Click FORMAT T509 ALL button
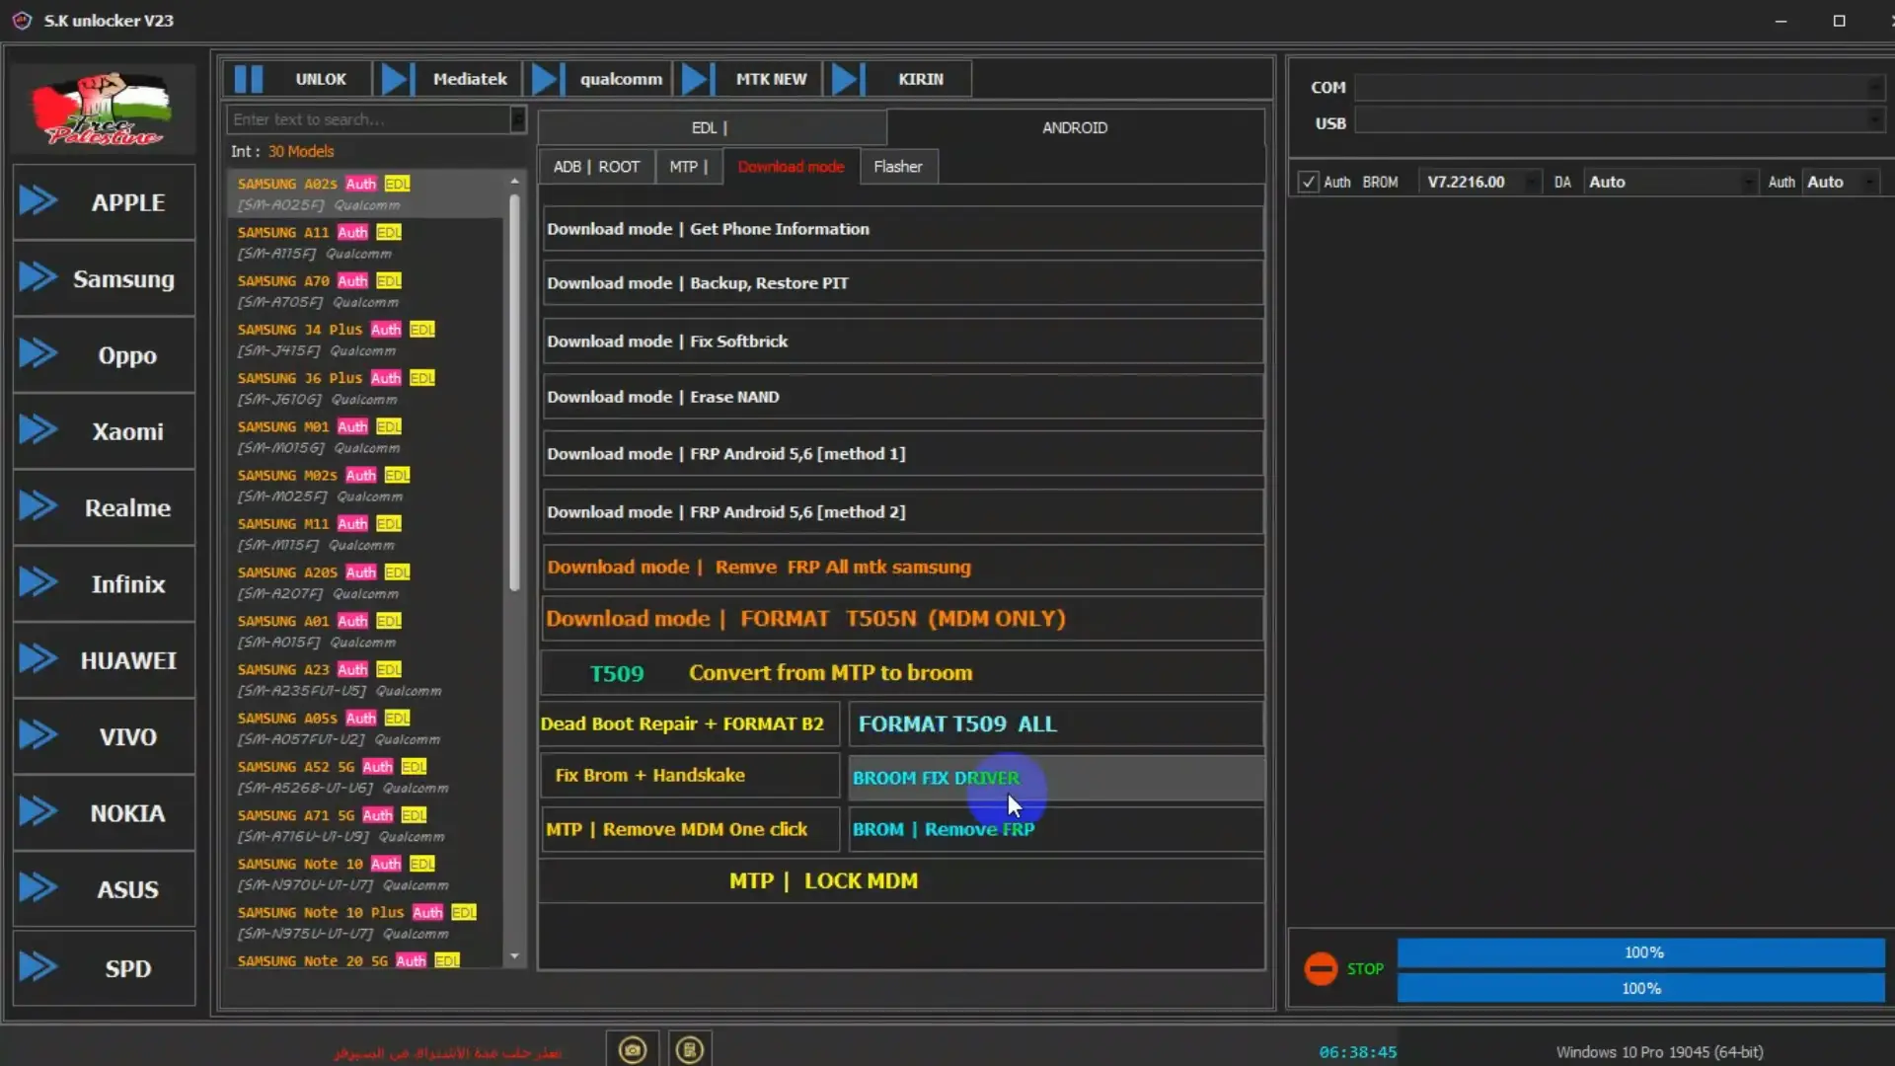The height and width of the screenshot is (1066, 1895). click(1056, 723)
